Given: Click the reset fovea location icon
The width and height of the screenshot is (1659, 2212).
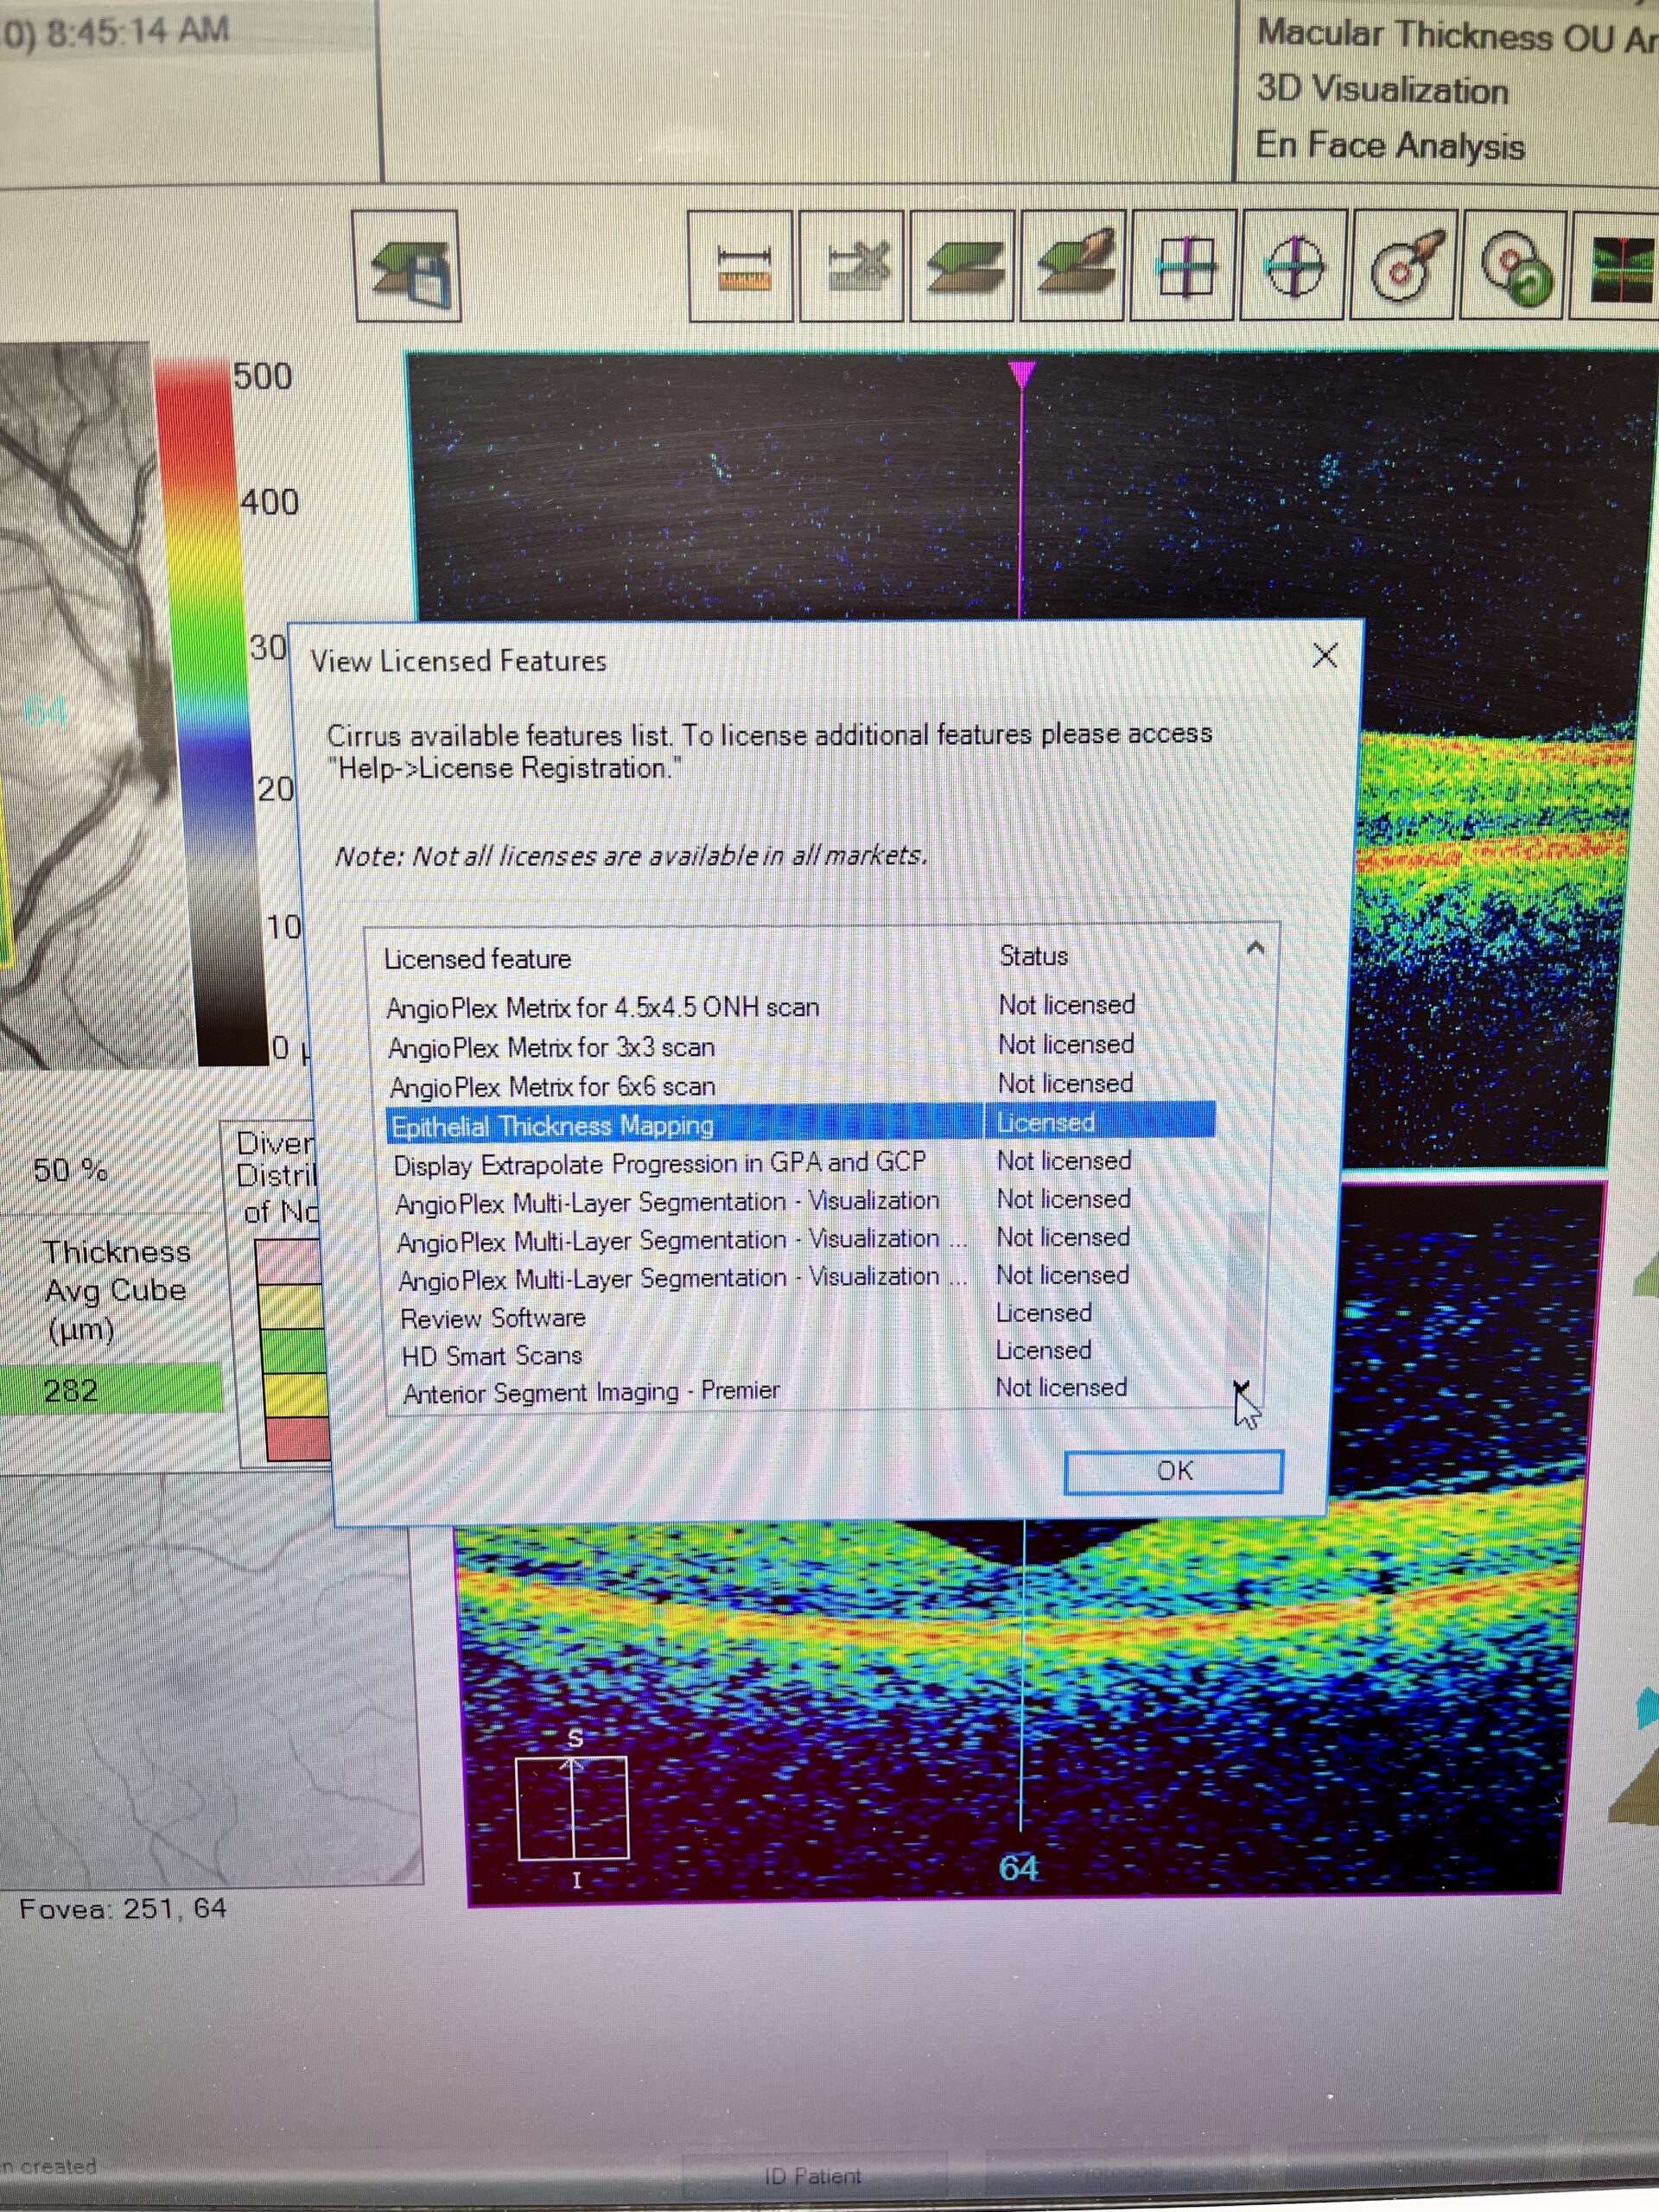Looking at the screenshot, I should (1515, 267).
